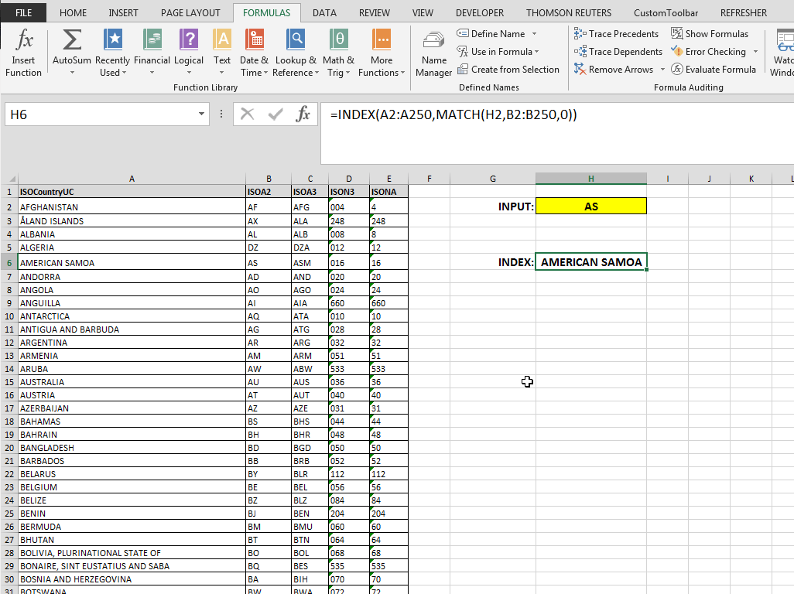Switch to the DATA ribbon tab
794x594 pixels.
point(324,12)
